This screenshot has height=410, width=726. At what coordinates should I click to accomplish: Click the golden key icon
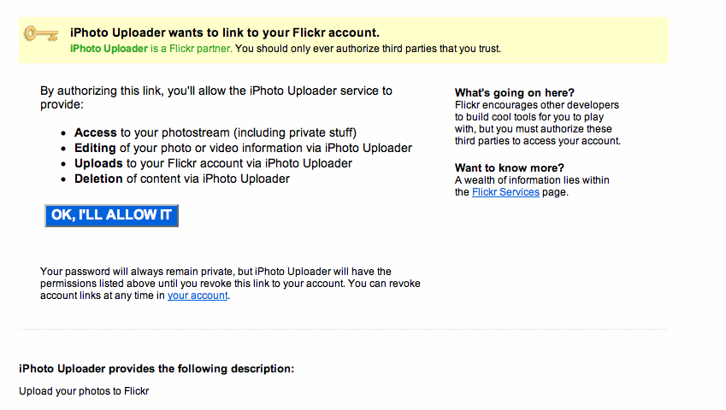click(41, 34)
